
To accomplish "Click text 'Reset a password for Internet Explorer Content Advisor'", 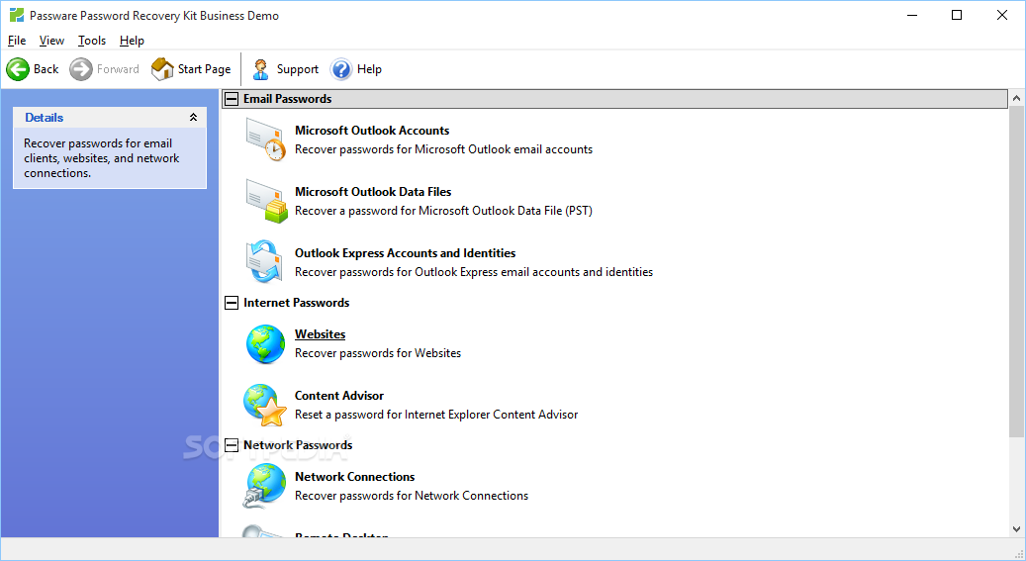I will click(436, 415).
